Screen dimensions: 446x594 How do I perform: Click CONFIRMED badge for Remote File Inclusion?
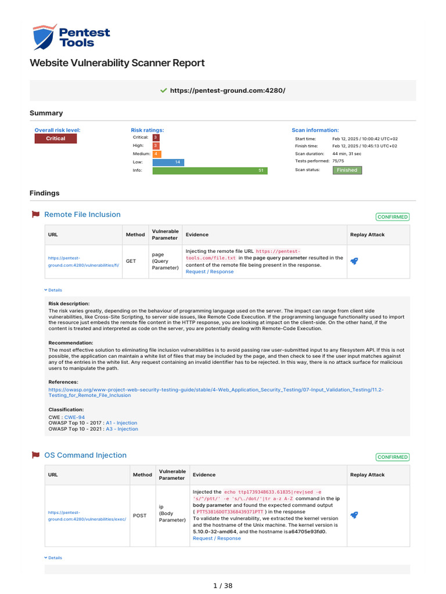click(x=393, y=217)
